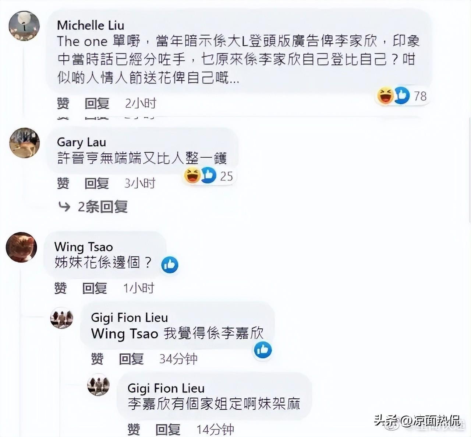The width and height of the screenshot is (471, 437).
Task: Reply to Gary Lau's comment with 回复
Action: click(97, 183)
